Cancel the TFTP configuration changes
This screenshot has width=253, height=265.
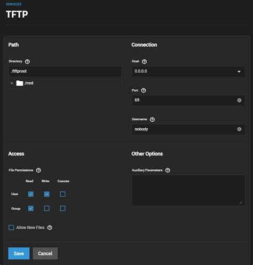tap(45, 253)
